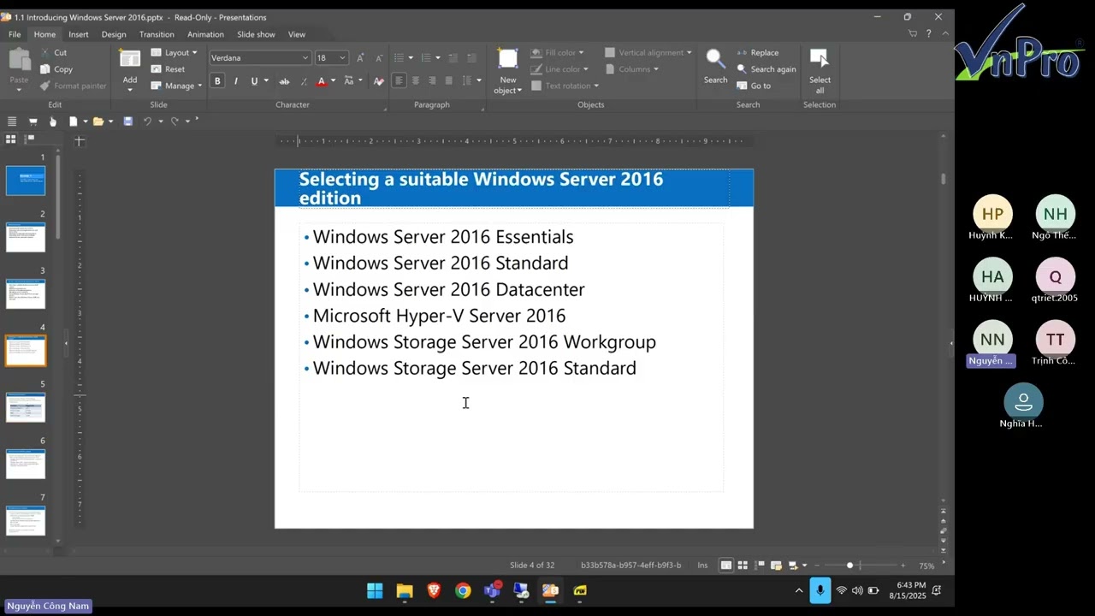Right align the paragraph text
The width and height of the screenshot is (1095, 616).
432,80
